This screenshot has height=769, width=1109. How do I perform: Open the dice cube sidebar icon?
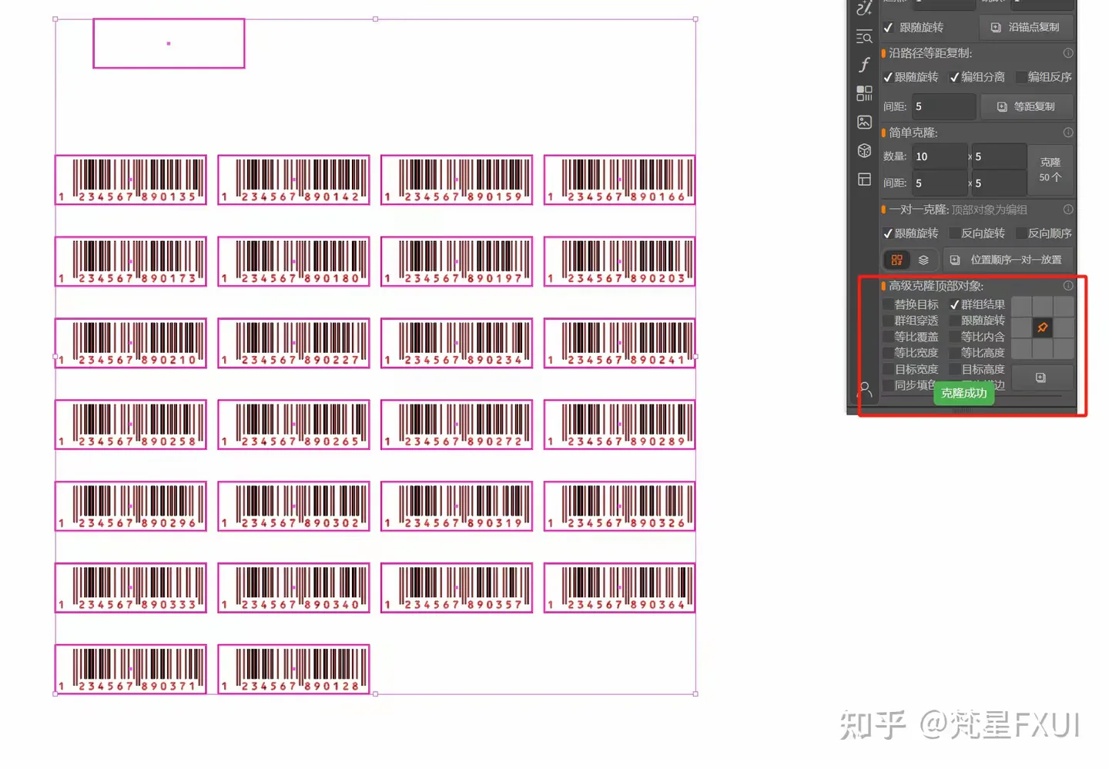click(864, 150)
